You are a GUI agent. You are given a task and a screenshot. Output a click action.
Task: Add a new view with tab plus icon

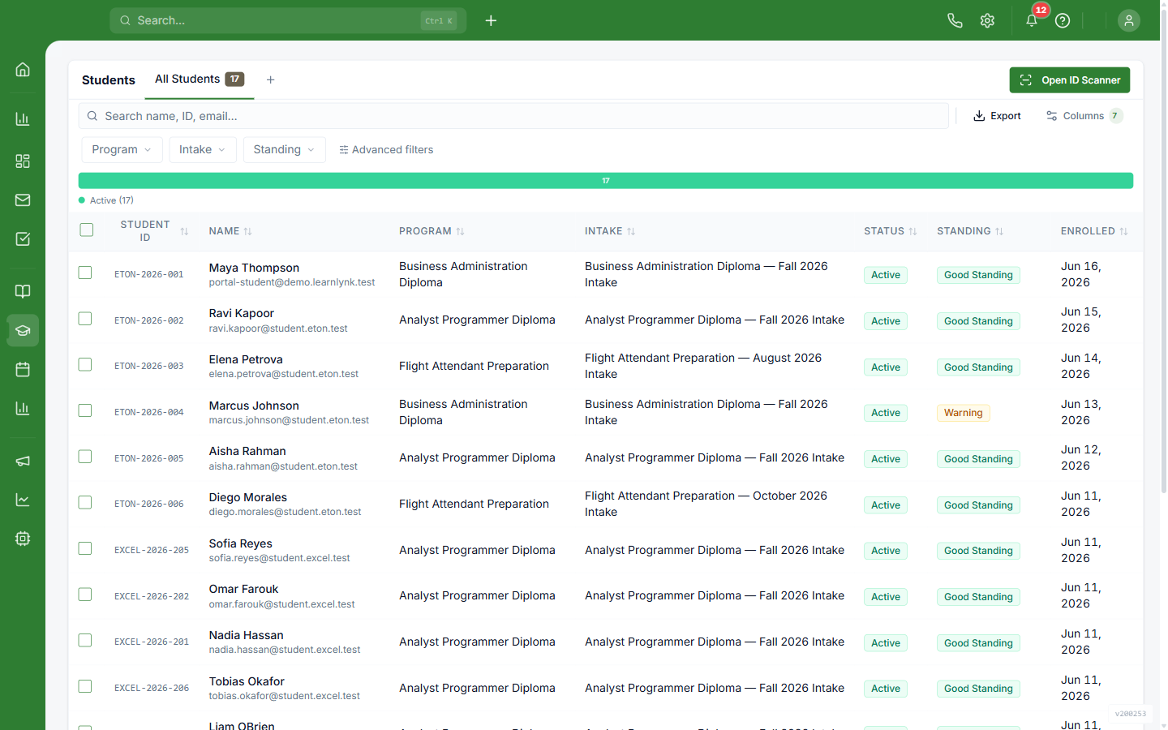pyautogui.click(x=271, y=79)
